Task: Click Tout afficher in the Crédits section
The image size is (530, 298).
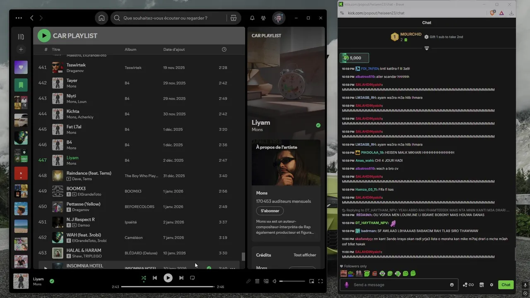Action: point(305,255)
